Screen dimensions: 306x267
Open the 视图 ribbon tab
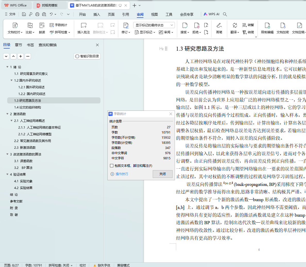(x=154, y=14)
